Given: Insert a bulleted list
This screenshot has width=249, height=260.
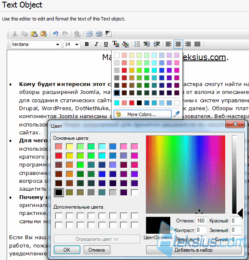Looking at the screenshot, I should coord(137,44).
